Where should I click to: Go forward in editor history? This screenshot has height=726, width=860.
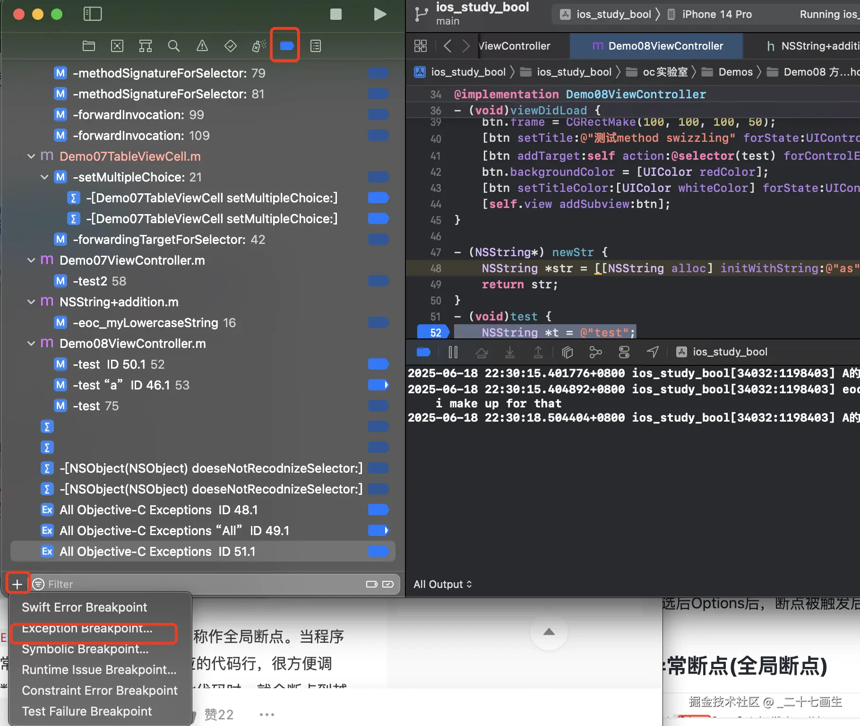[466, 46]
